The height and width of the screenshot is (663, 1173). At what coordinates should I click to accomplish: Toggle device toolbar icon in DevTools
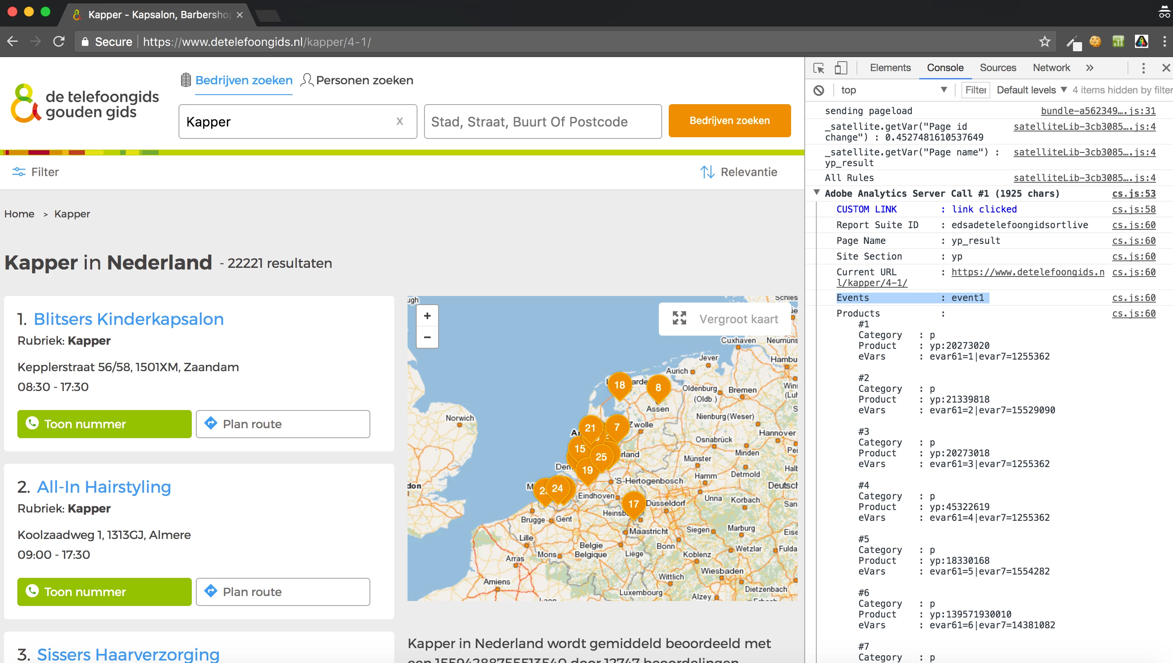tap(841, 68)
